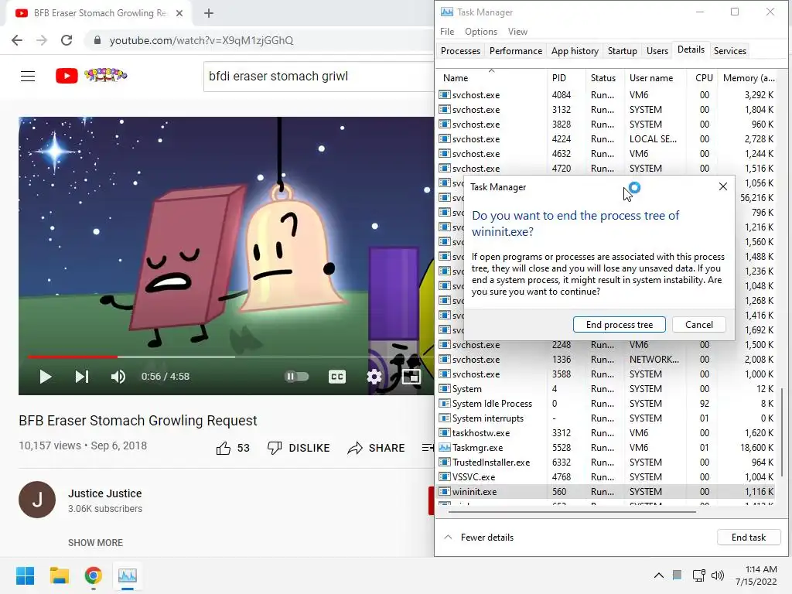Go forward in the browser
The width and height of the screenshot is (792, 594).
point(42,40)
